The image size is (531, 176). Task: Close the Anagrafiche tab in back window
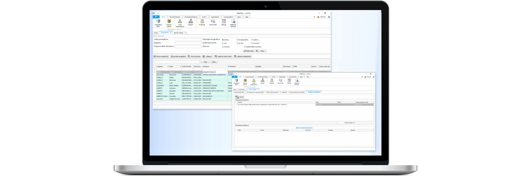pos(171,33)
